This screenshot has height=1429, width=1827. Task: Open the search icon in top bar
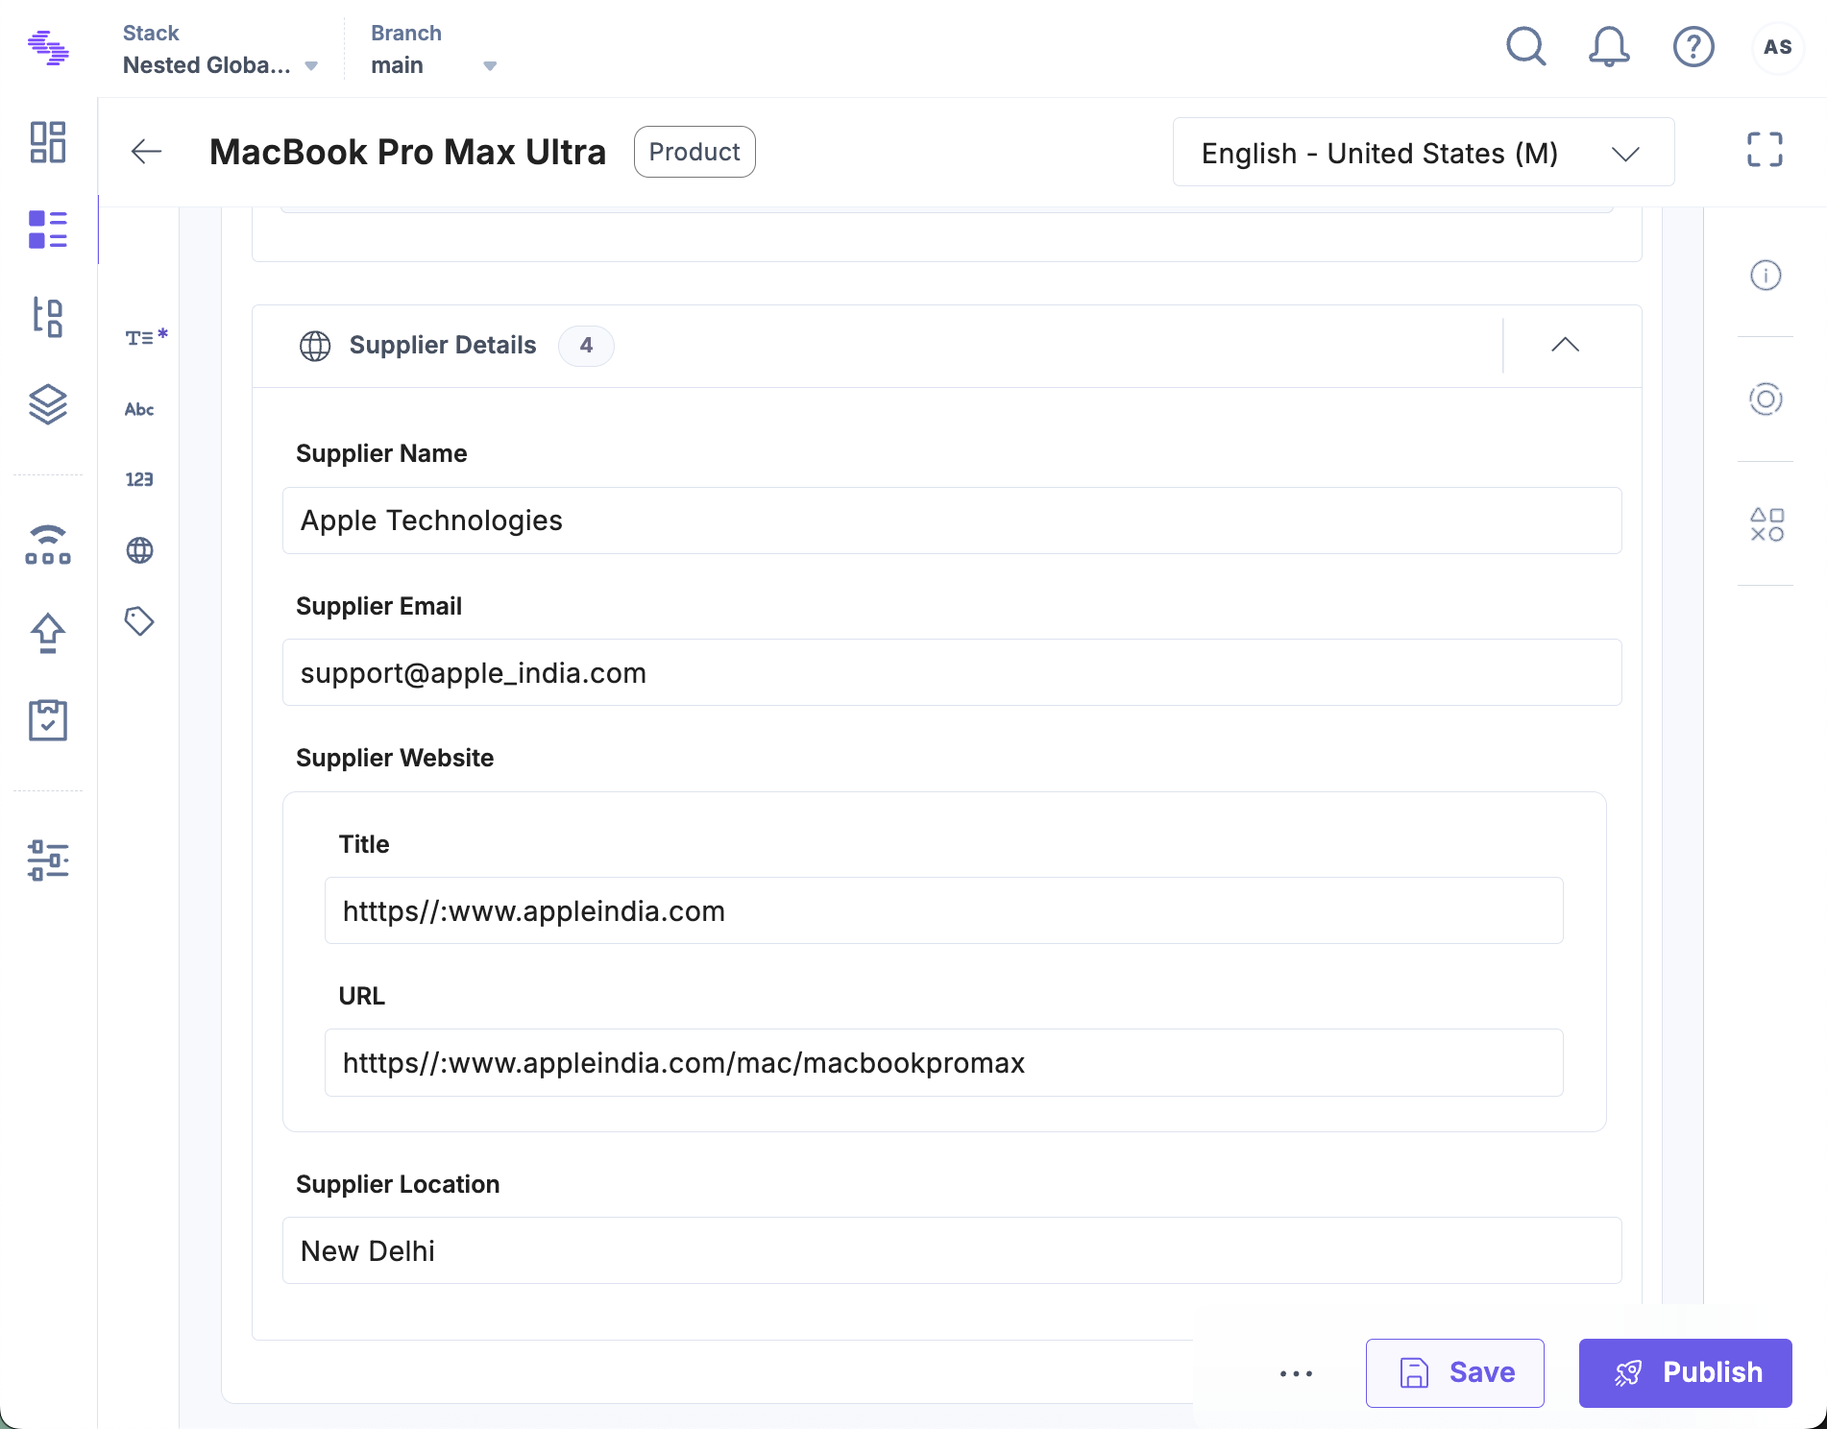point(1526,46)
